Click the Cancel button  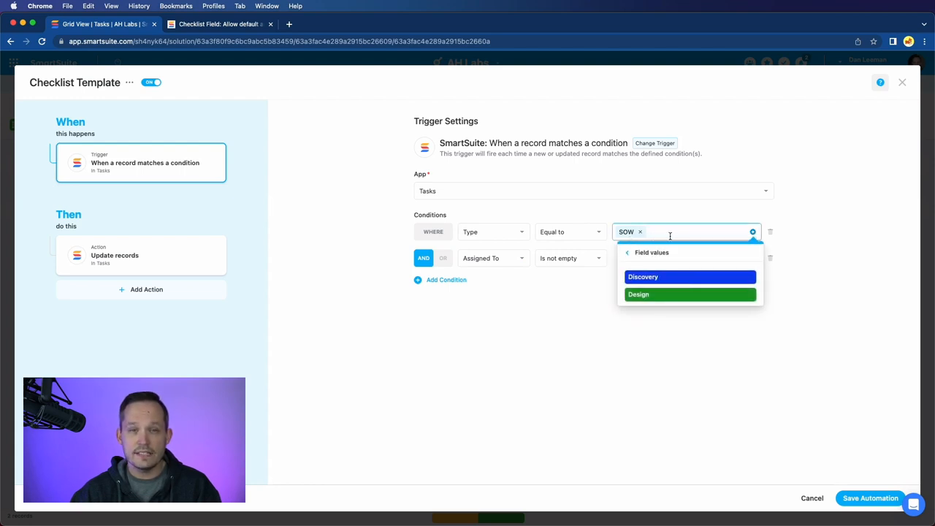(x=812, y=498)
